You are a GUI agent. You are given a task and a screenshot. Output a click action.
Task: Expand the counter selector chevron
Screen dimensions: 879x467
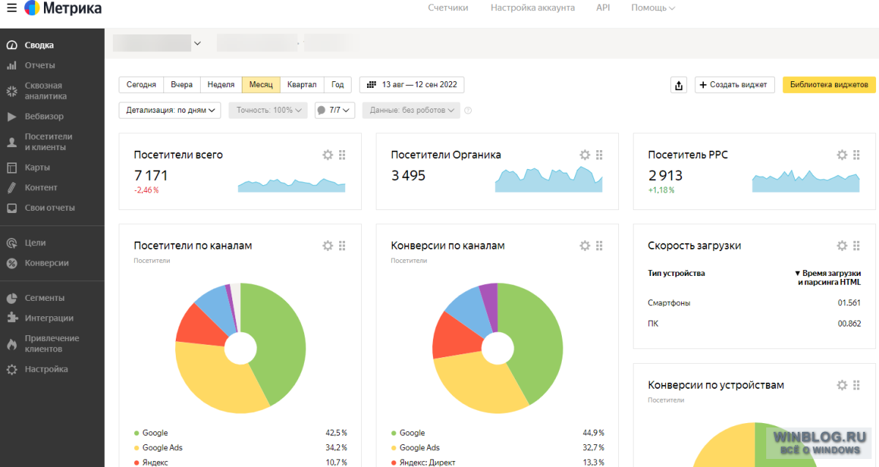coord(197,43)
